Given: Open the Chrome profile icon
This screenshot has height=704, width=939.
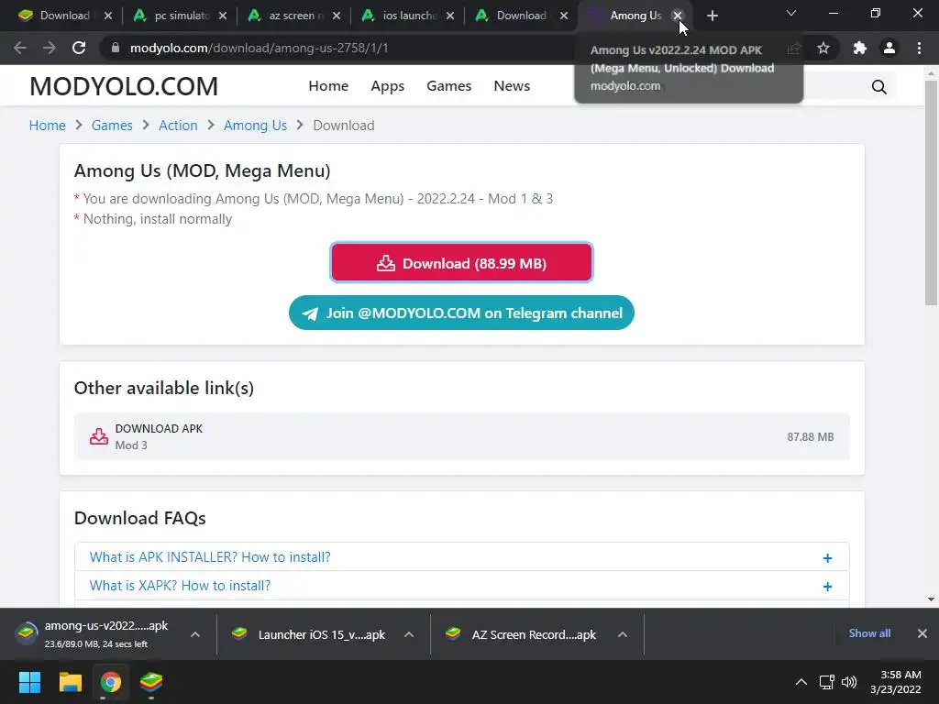Looking at the screenshot, I should click(889, 48).
